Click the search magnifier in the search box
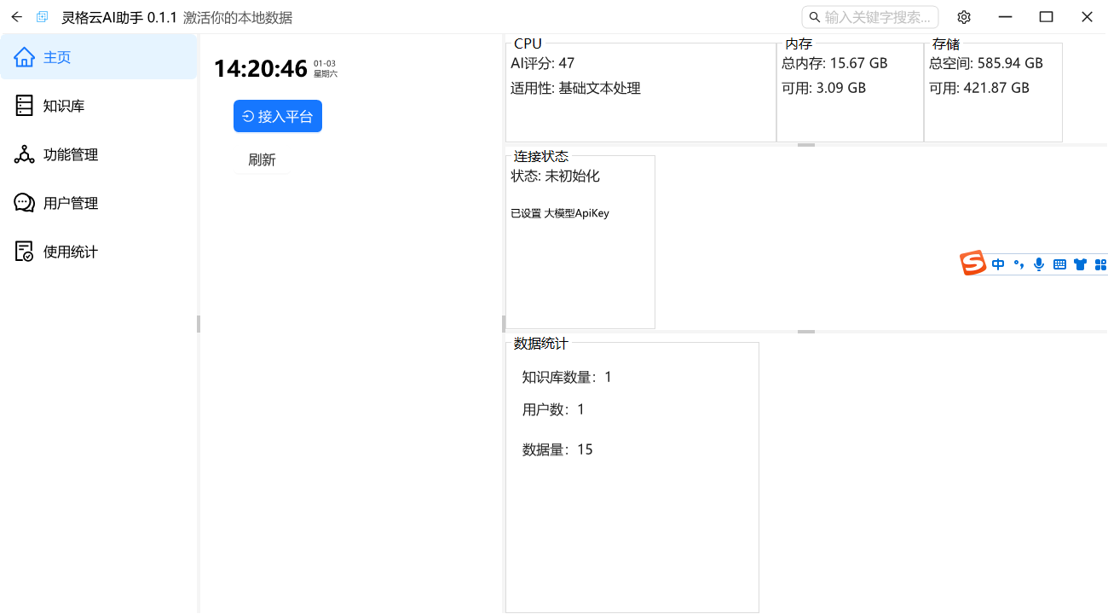 coord(815,16)
